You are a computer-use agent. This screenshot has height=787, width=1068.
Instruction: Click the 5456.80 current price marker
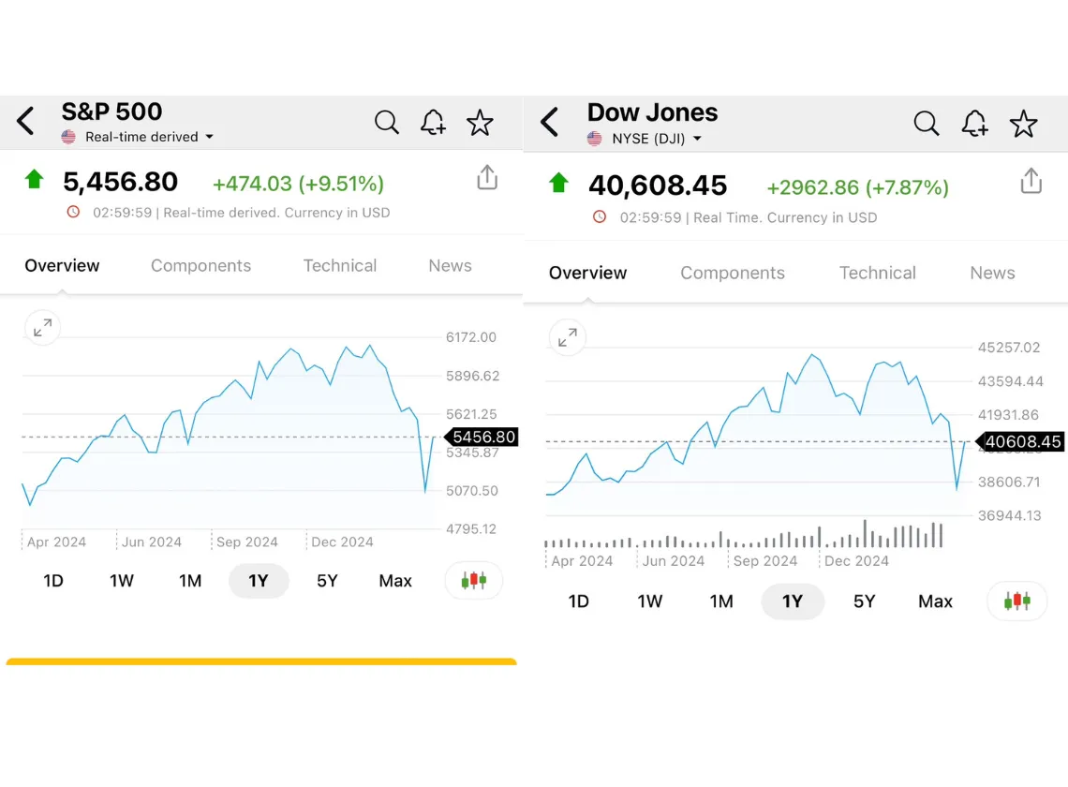[x=482, y=437]
